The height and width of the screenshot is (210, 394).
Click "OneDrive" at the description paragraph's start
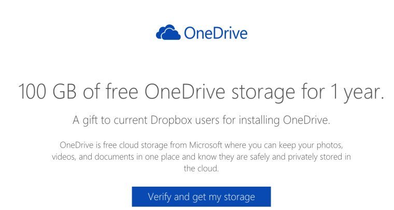pyautogui.click(x=77, y=145)
